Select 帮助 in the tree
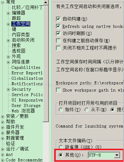This screenshot has width=124, height=162. (x=11, y=121)
